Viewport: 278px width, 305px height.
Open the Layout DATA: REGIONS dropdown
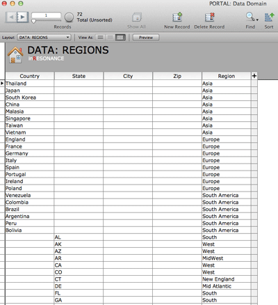(x=44, y=38)
